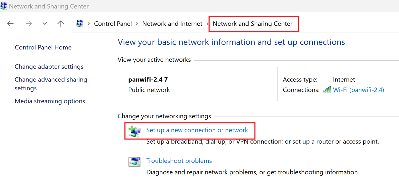Image resolution: width=399 pixels, height=191 pixels.
Task: Open Media streaming options
Action: click(50, 101)
